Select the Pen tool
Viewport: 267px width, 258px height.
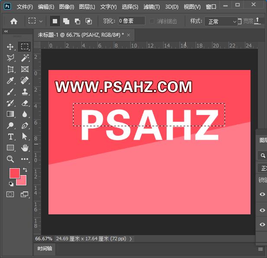(25, 125)
